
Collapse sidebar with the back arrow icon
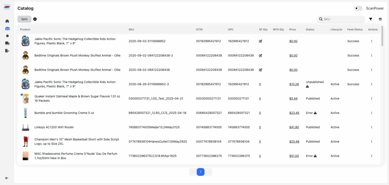click(x=7, y=178)
